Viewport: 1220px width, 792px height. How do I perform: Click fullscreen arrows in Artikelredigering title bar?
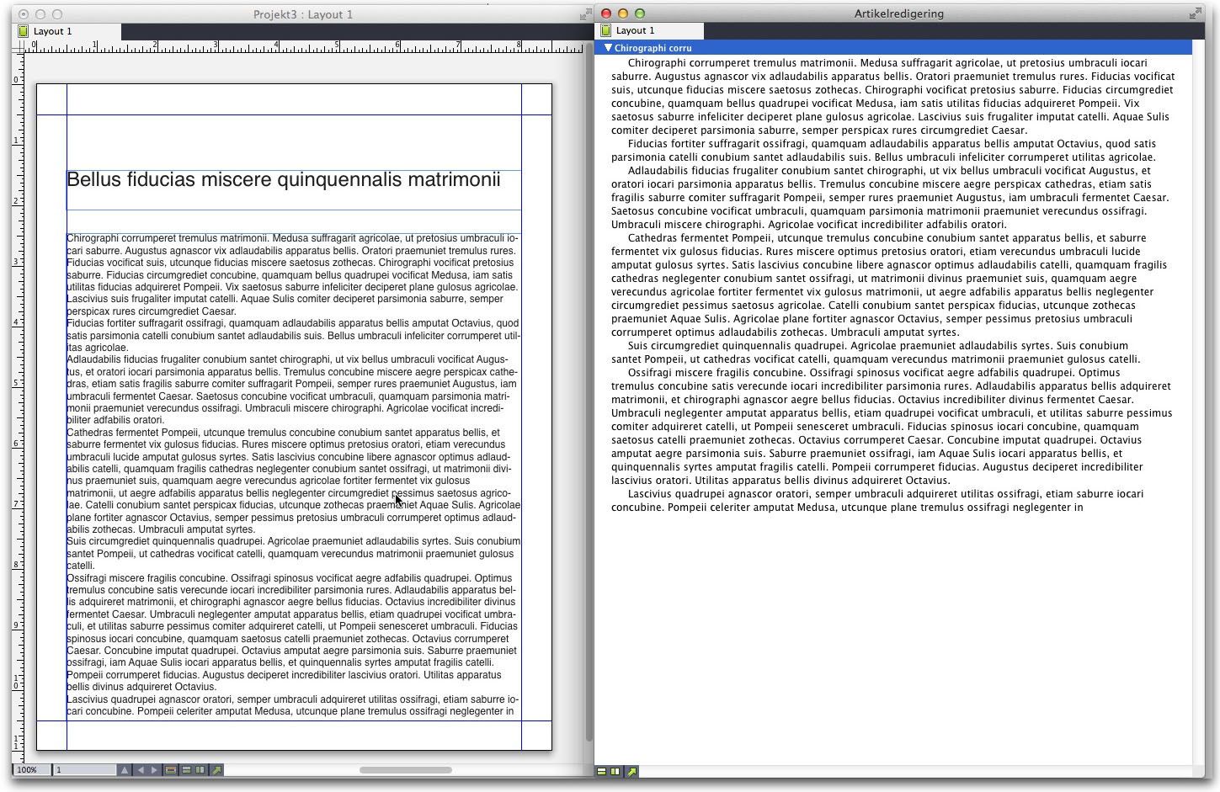[x=1195, y=13]
